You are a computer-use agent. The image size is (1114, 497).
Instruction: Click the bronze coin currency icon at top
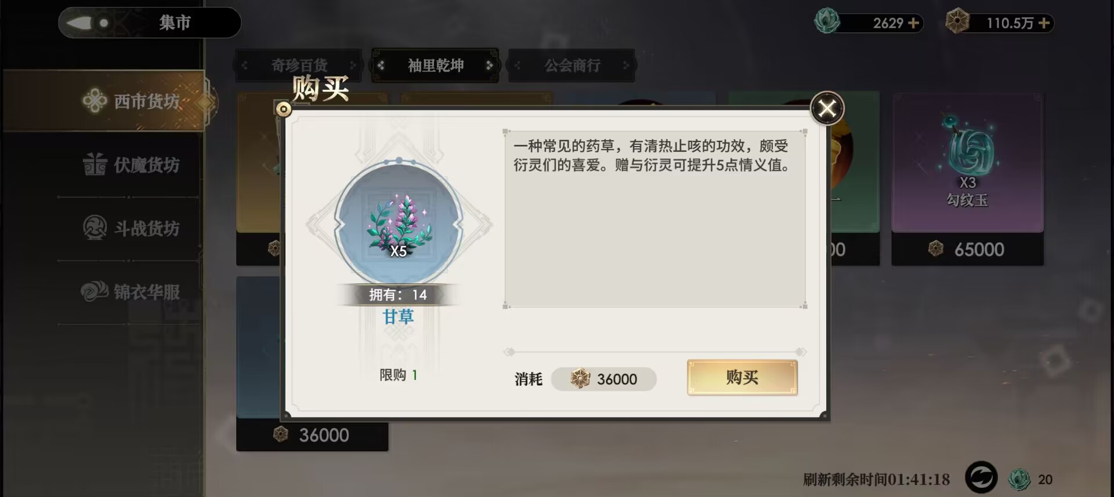(x=957, y=21)
